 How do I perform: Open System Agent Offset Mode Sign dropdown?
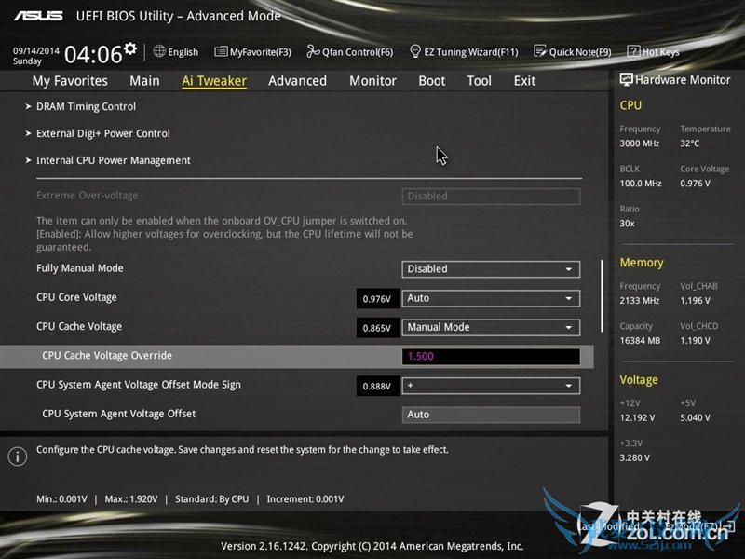pyautogui.click(x=491, y=386)
